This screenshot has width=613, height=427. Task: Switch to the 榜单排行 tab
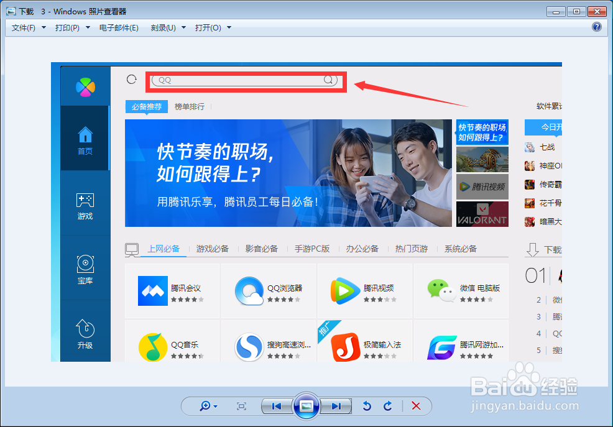tap(190, 107)
